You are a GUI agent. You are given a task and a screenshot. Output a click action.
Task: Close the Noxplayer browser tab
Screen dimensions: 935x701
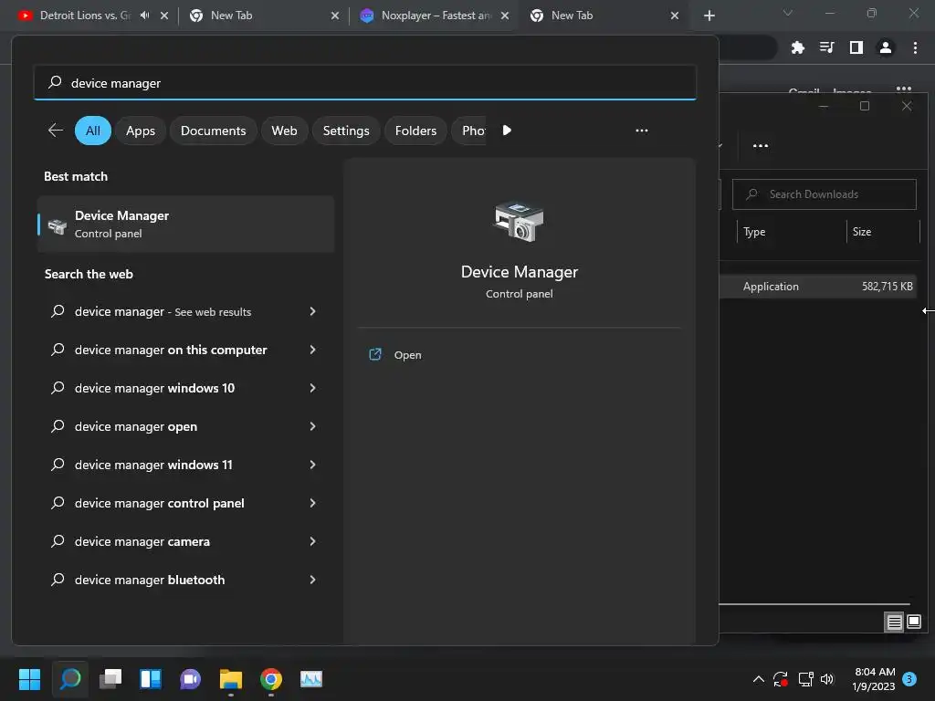tap(505, 16)
